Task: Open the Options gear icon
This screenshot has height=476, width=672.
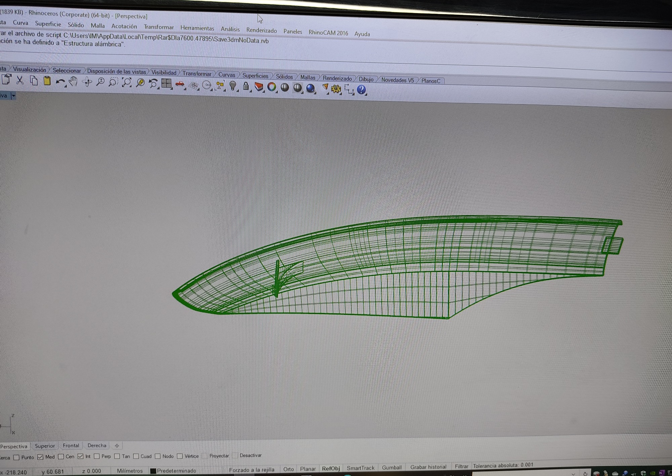Action: pyautogui.click(x=336, y=89)
